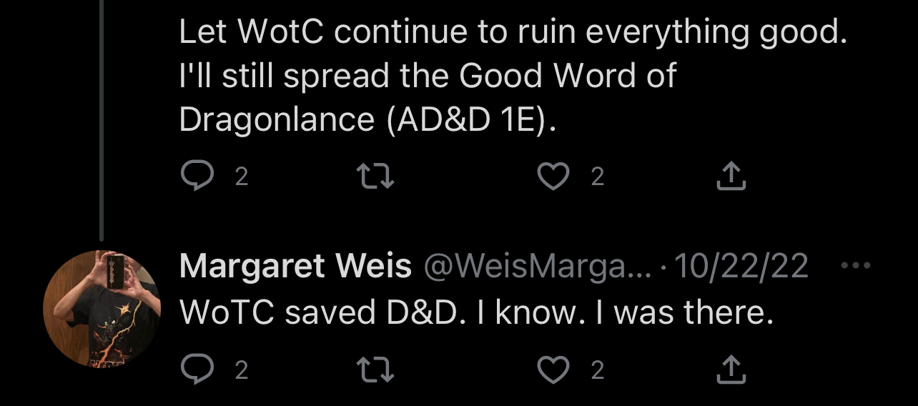The height and width of the screenshot is (406, 918).
Task: Tap the Margaret Weis display name
Action: pyautogui.click(x=295, y=267)
